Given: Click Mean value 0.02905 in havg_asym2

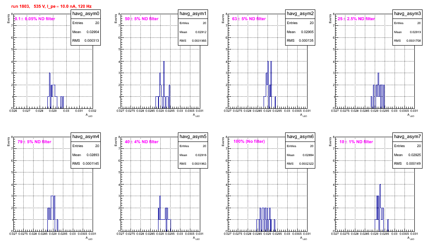Looking at the screenshot, I should click(307, 32).
